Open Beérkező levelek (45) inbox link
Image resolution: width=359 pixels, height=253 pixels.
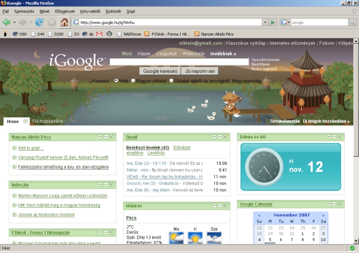(148, 147)
